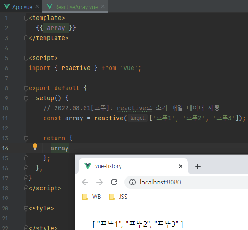Screen dimensions: 248x230
Task: Click the fold end marker on line 3
Action: (26, 38)
